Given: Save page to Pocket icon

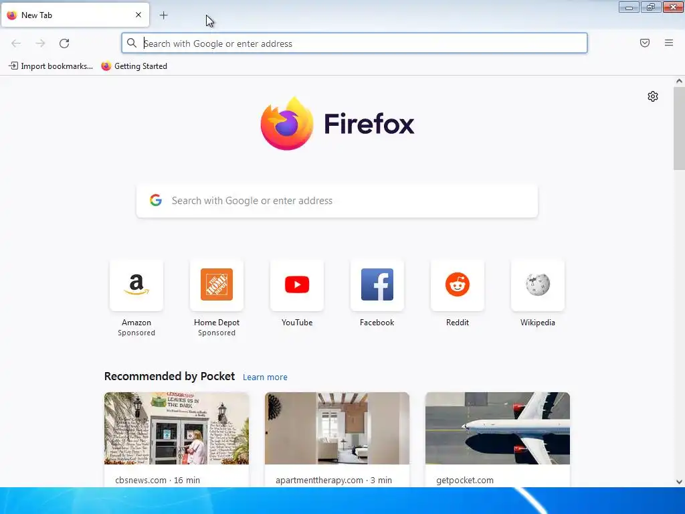Looking at the screenshot, I should pyautogui.click(x=644, y=43).
